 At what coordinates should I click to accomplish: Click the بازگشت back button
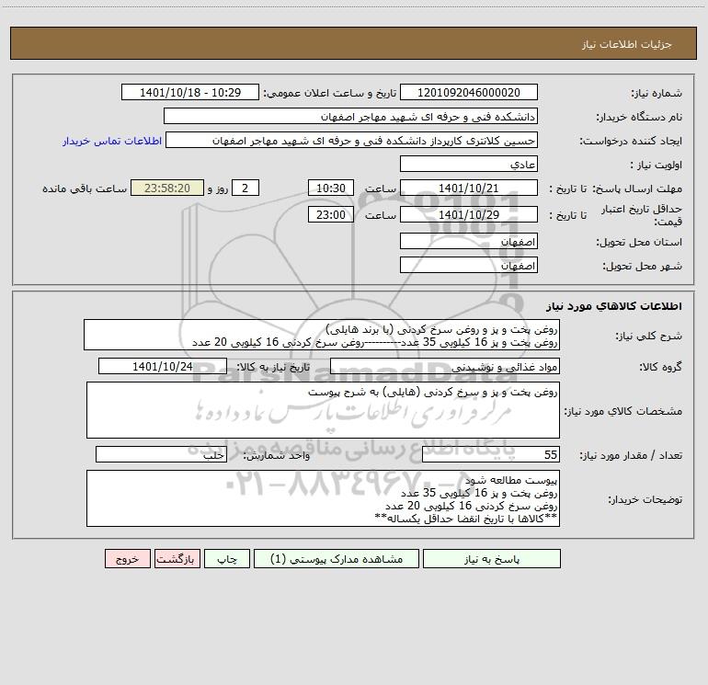(x=177, y=559)
